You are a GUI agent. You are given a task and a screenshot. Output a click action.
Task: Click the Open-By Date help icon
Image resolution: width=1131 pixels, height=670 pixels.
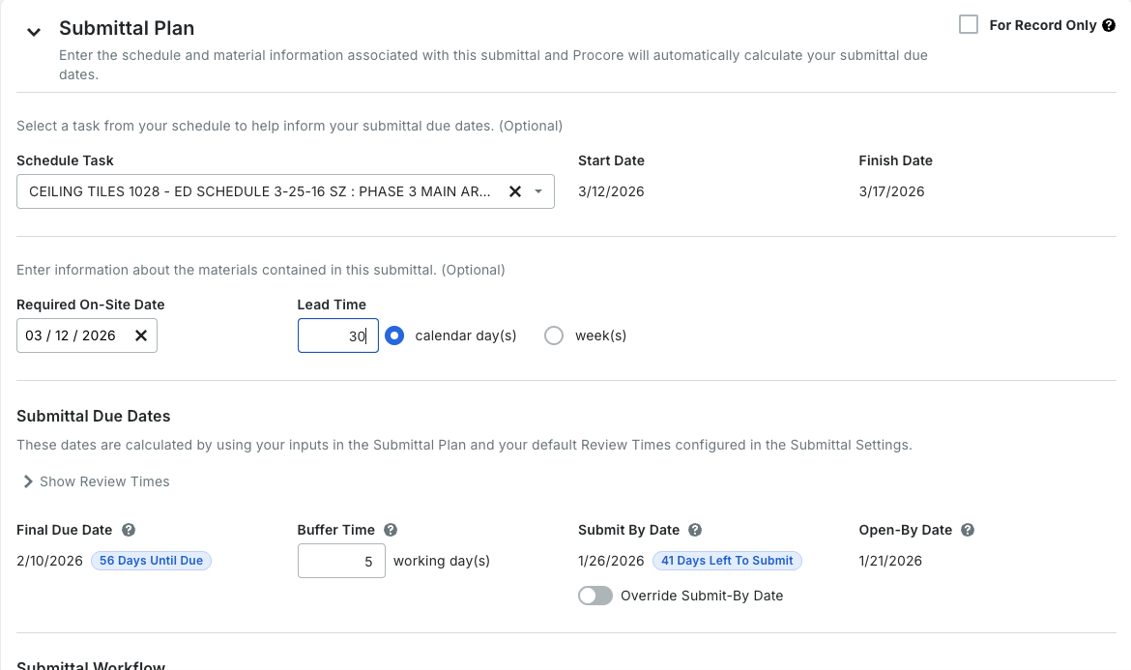coord(968,530)
